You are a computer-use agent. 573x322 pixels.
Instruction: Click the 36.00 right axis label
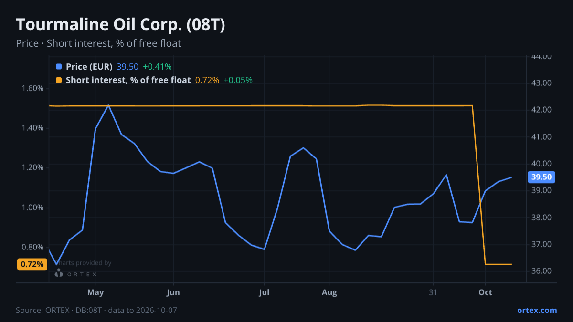click(x=542, y=271)
